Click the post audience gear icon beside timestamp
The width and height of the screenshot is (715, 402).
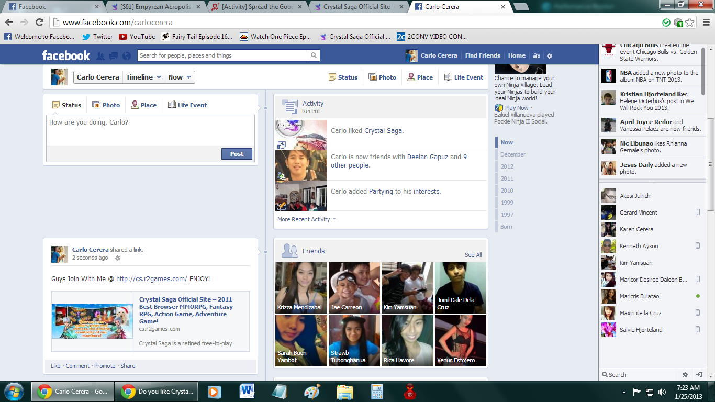[118, 258]
